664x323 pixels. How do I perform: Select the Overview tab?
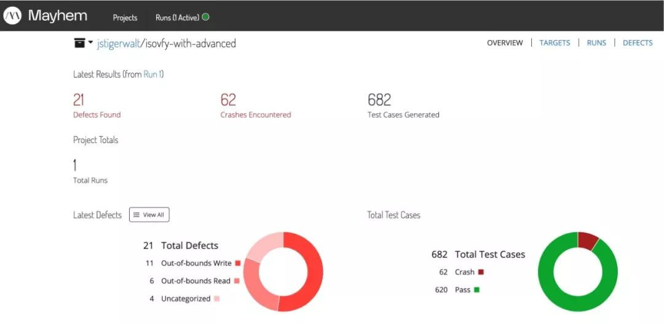click(505, 43)
